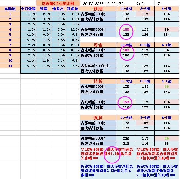Image resolution: width=180 pixels, height=179 pixels.
Task: Click the cell with value 47
Action: pyautogui.click(x=166, y=4)
